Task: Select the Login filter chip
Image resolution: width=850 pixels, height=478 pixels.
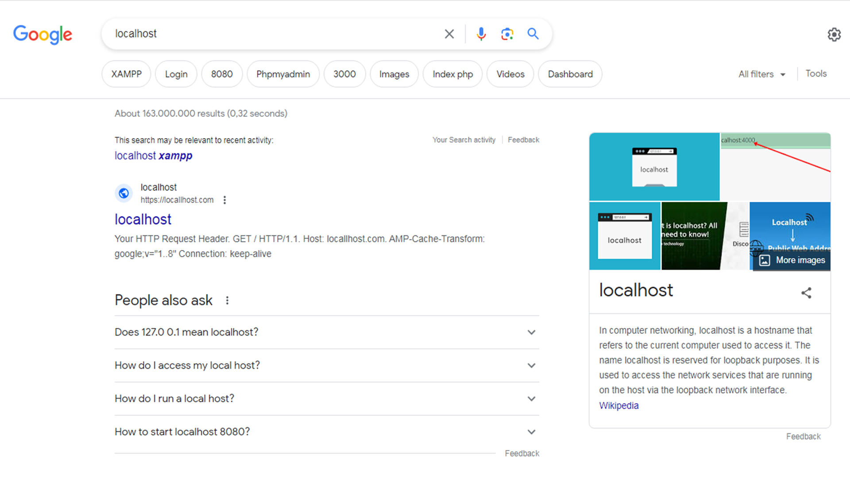Action: tap(176, 74)
